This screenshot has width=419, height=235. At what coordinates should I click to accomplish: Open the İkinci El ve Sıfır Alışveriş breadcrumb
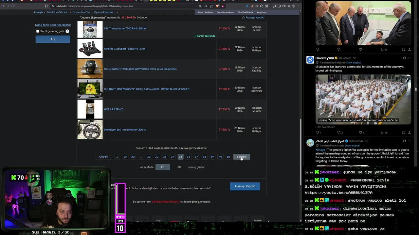[58, 12]
